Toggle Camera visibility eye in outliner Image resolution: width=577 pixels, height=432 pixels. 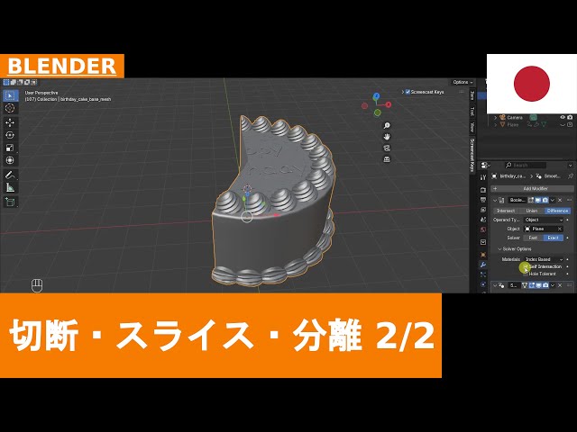coord(563,118)
